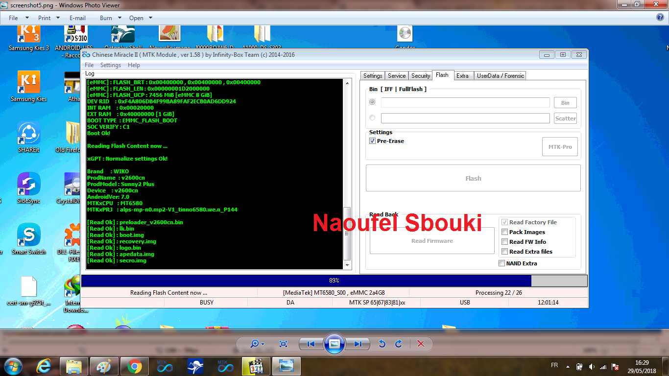The width and height of the screenshot is (669, 376).
Task: Open the Condor disc icon on desktop
Action: (x=405, y=38)
